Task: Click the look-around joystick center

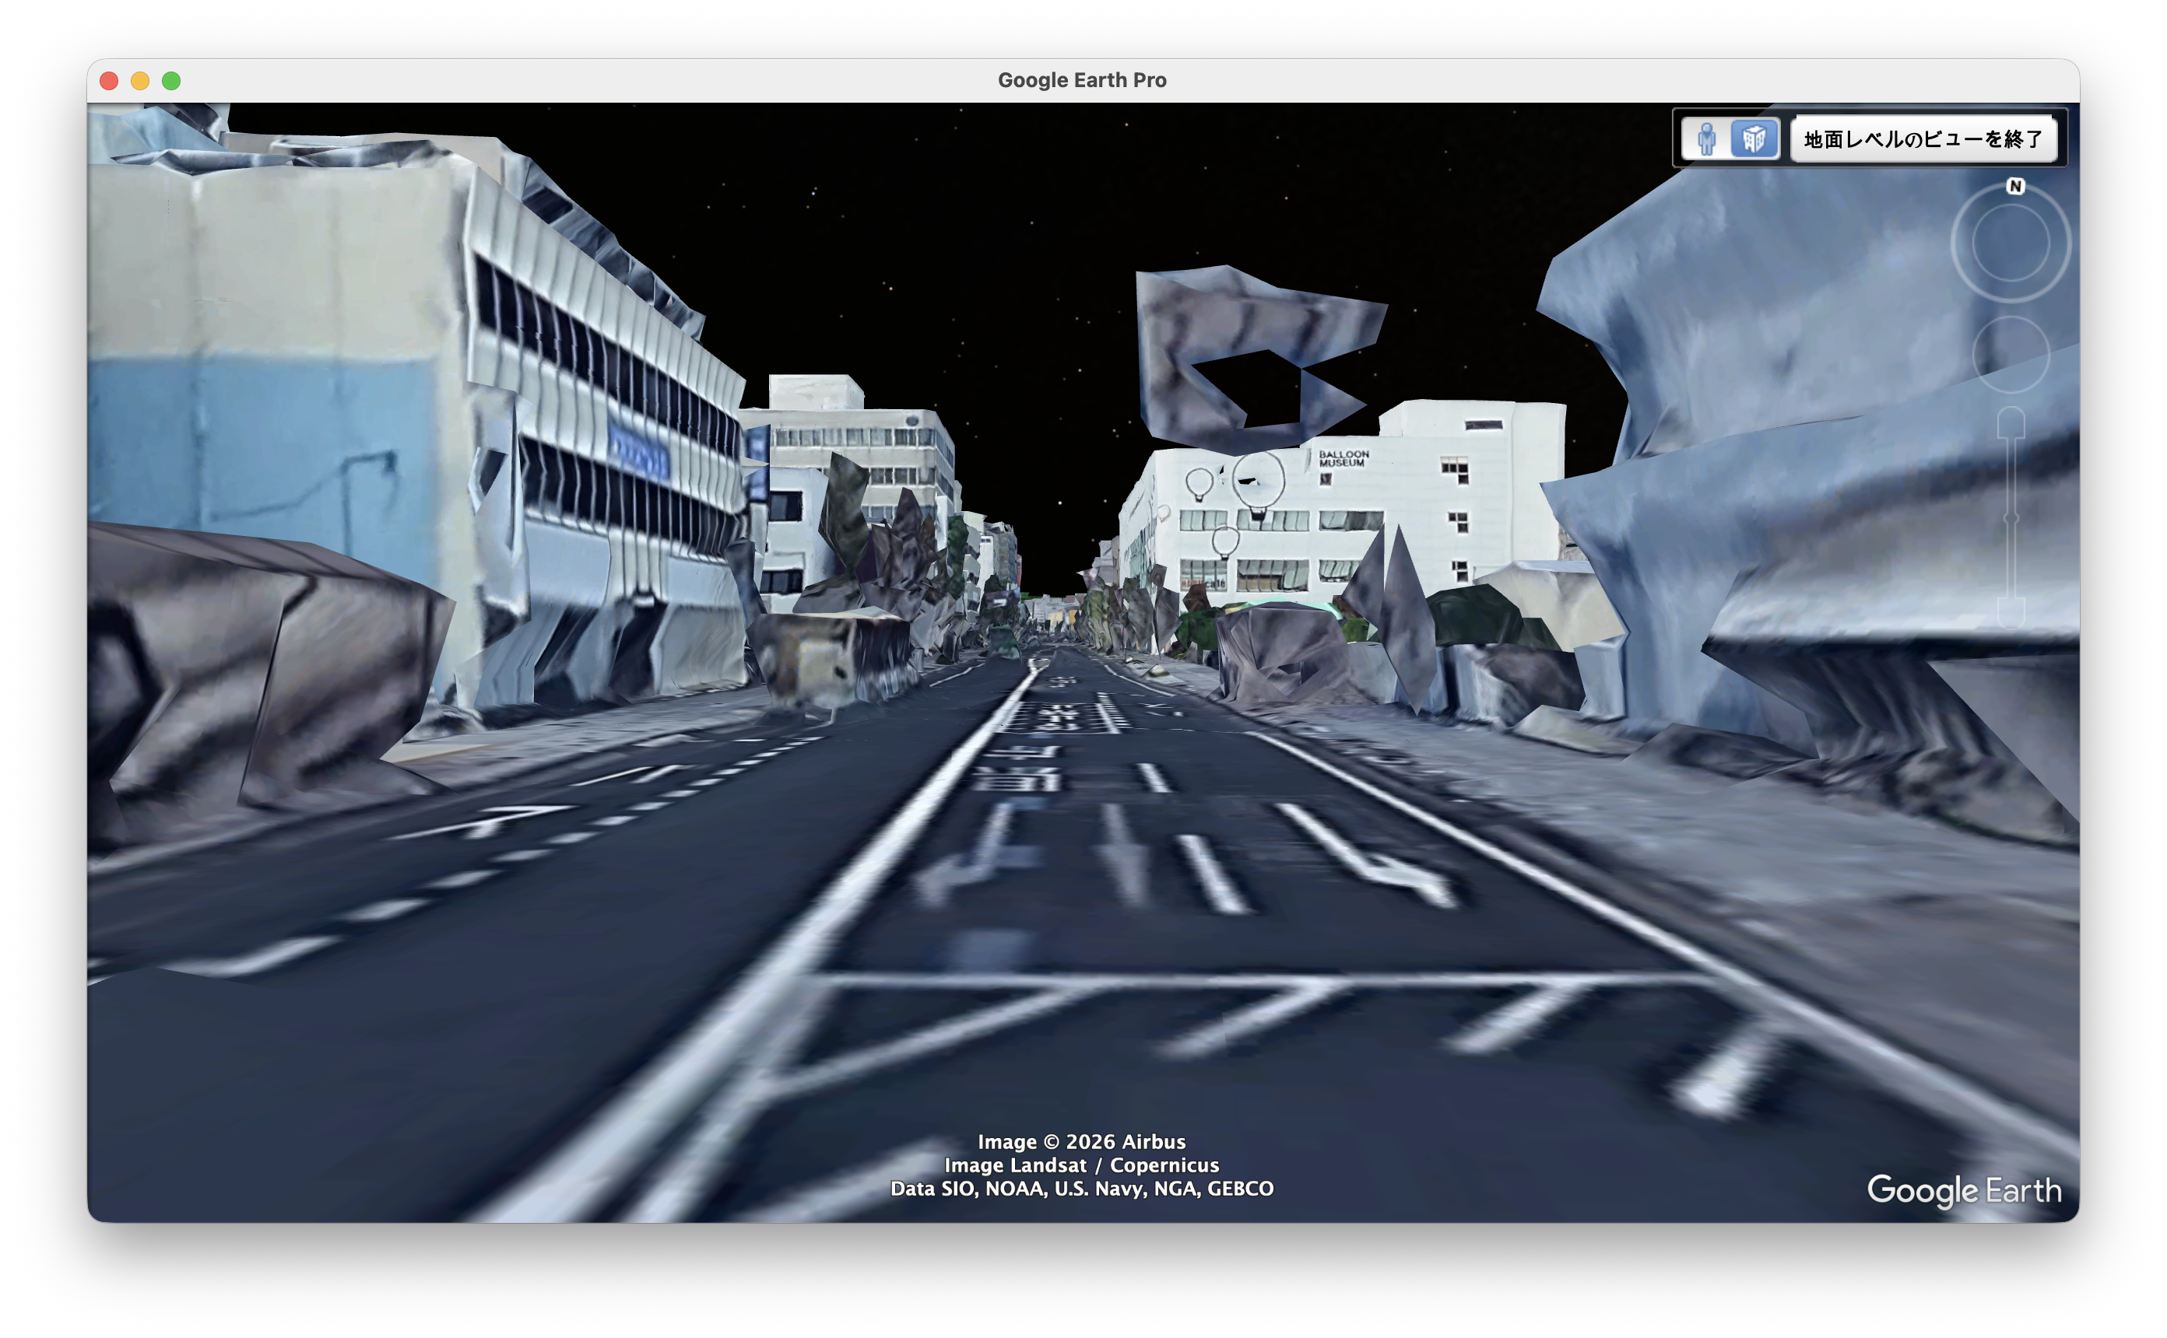Action: [x=2011, y=243]
